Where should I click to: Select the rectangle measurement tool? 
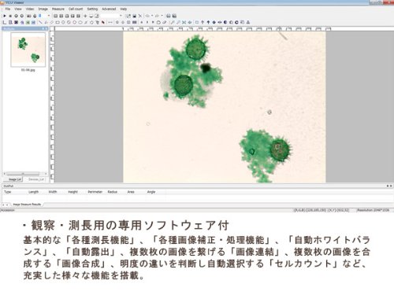[x=58, y=22]
